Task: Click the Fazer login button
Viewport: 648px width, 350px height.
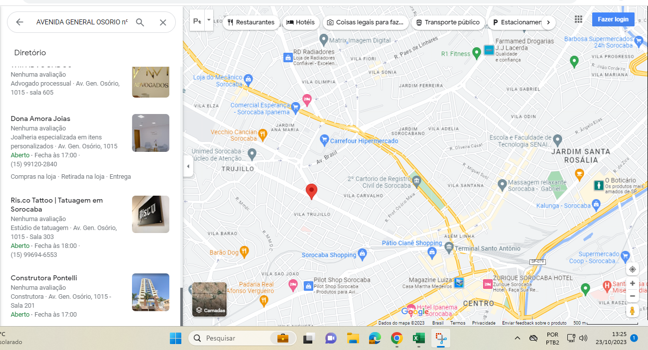Action: [x=613, y=19]
